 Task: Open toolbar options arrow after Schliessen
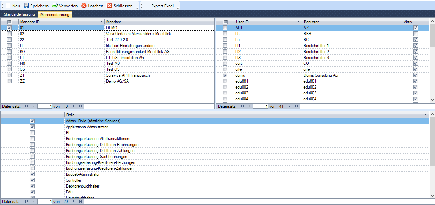pos(137,7)
